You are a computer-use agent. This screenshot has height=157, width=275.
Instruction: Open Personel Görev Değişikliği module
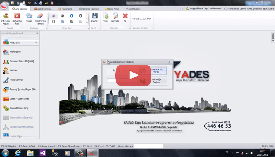pyautogui.click(x=19, y=61)
